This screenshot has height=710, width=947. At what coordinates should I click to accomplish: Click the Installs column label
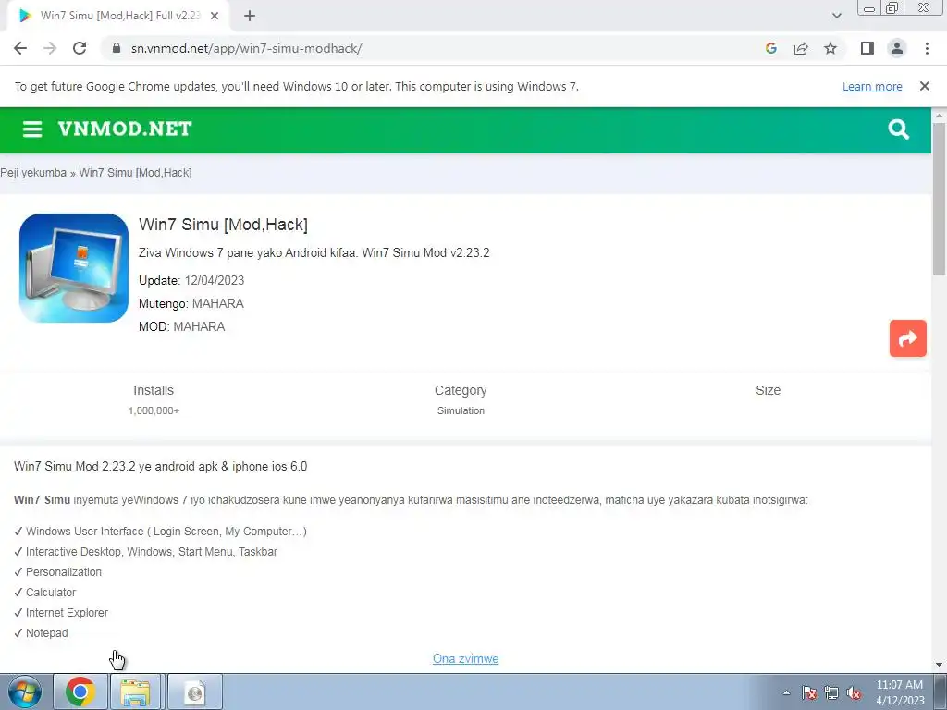pos(154,391)
